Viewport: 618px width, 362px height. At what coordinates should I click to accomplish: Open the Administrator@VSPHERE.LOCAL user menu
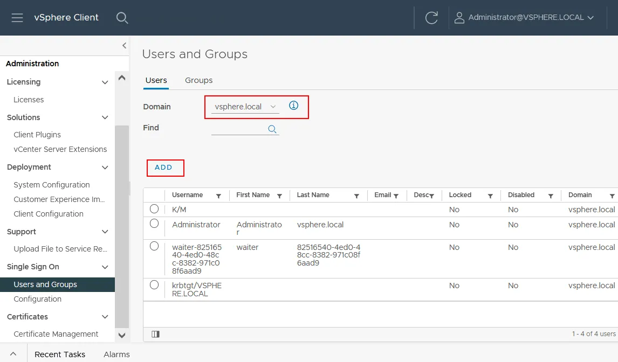524,18
